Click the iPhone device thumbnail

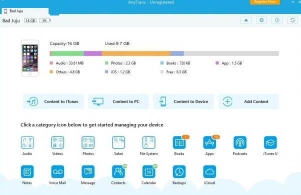pos(30,58)
